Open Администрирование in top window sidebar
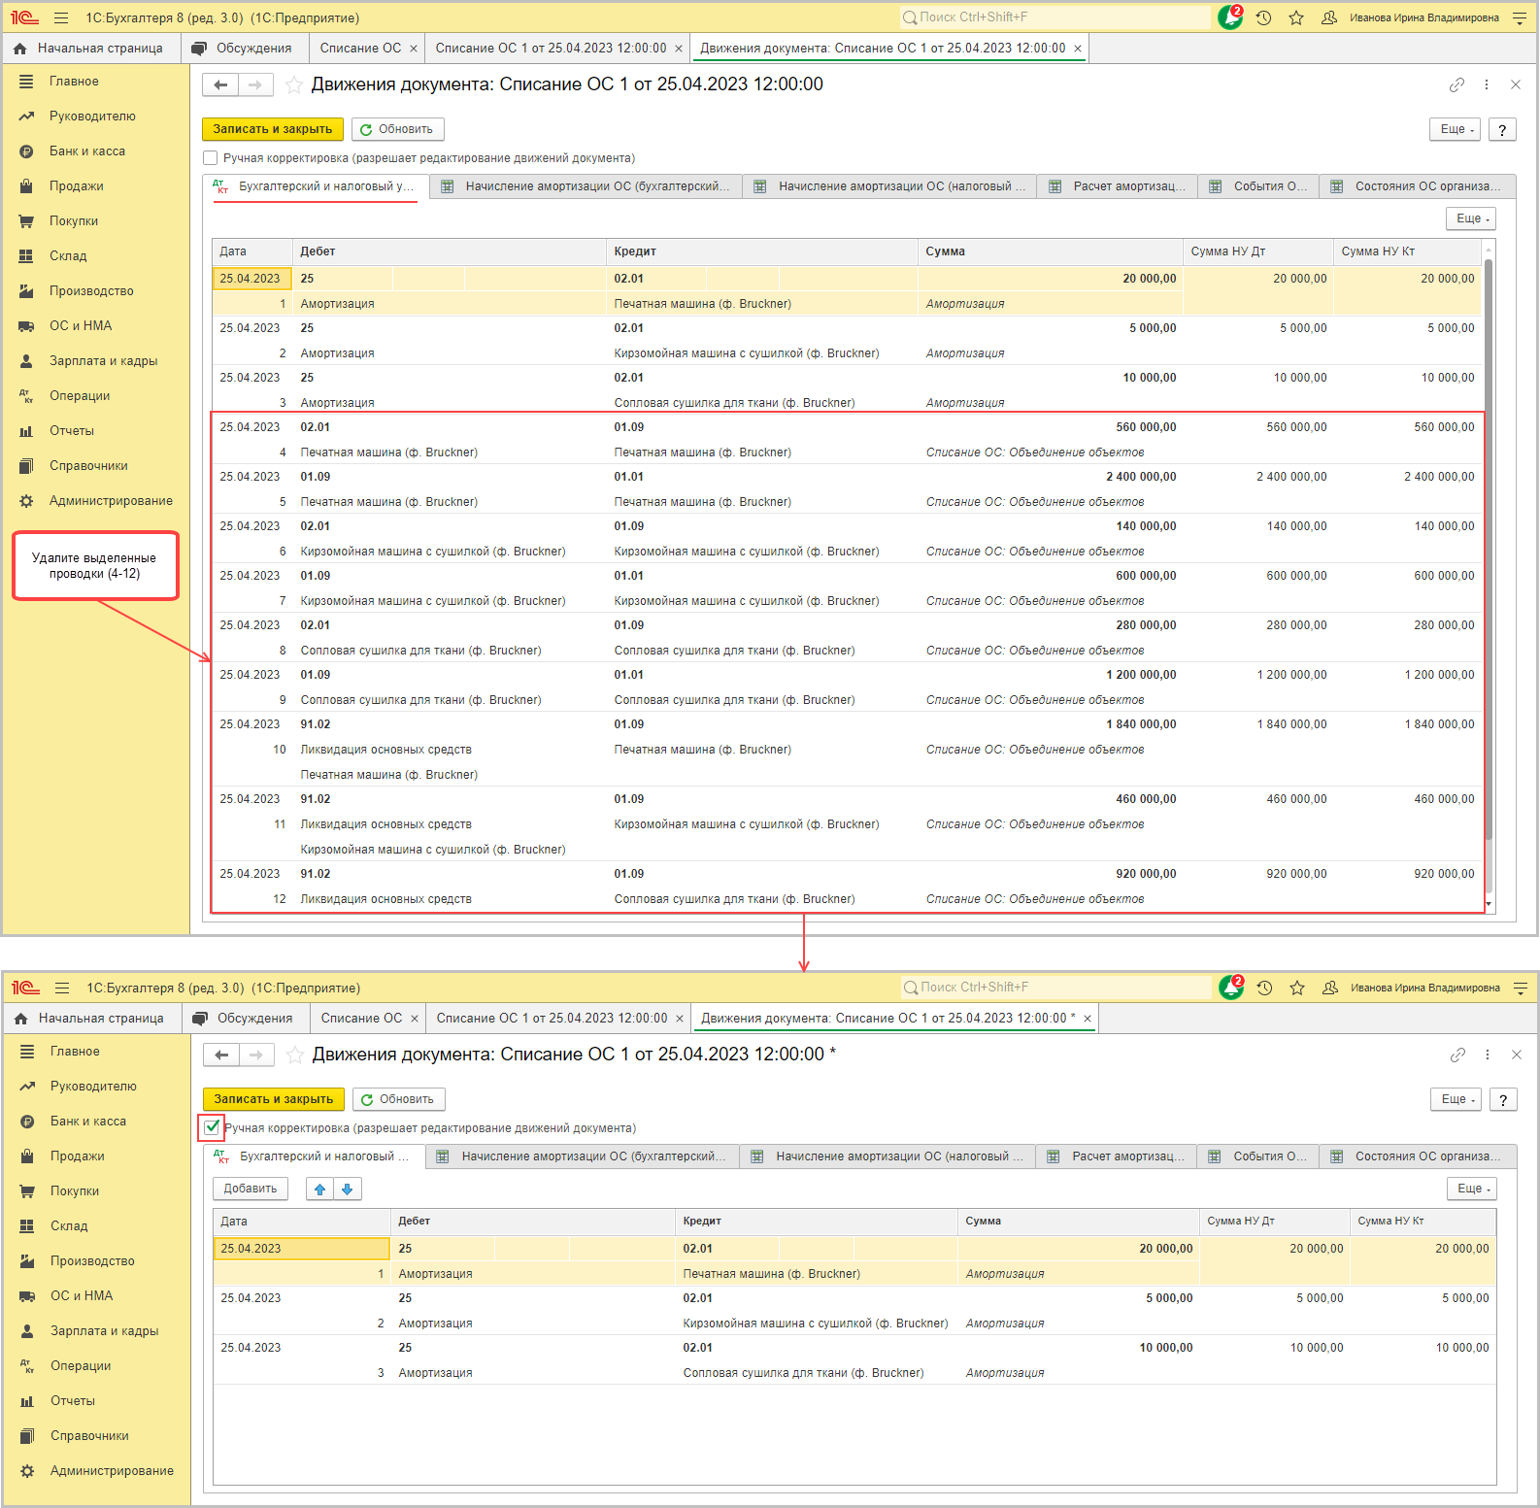 (x=111, y=501)
